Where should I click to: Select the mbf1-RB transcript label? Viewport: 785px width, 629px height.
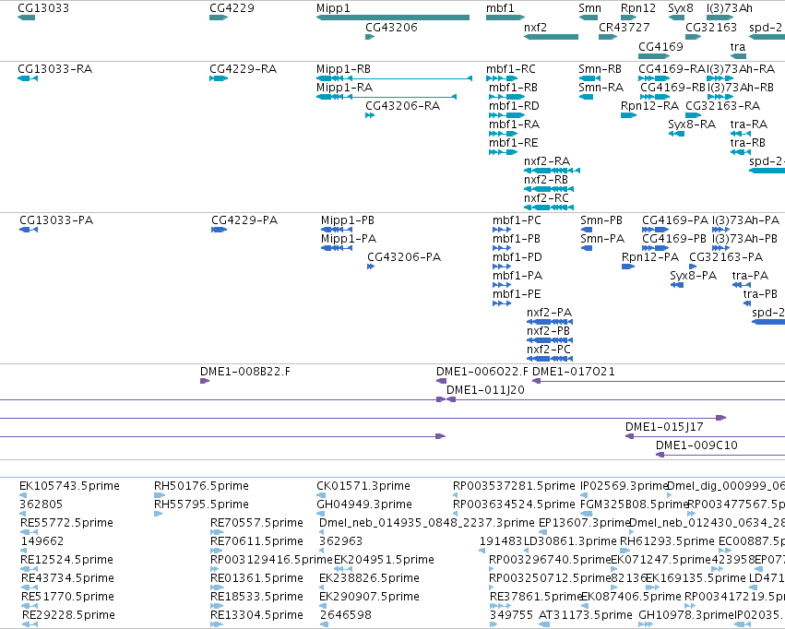click(513, 88)
